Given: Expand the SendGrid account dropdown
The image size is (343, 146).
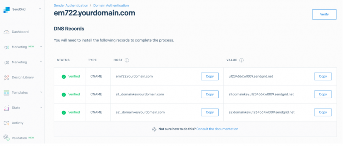Looking at the screenshot, I should 40,9.
